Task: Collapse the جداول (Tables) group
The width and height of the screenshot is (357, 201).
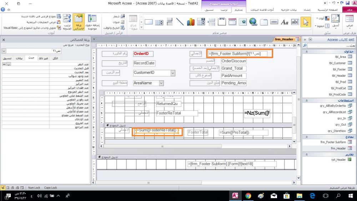Action: [x=306, y=52]
